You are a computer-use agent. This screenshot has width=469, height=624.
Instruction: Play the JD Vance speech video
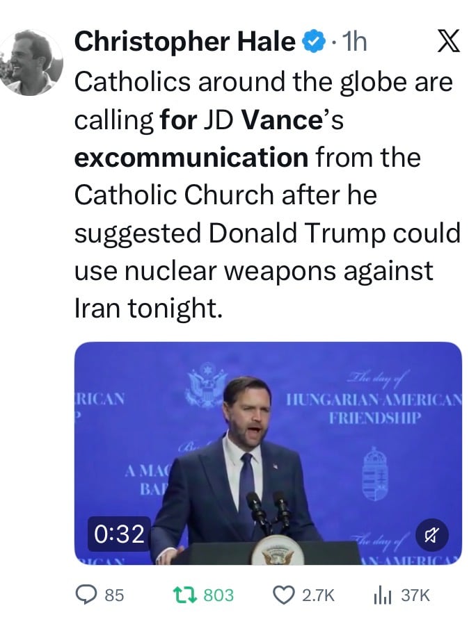coord(268,455)
